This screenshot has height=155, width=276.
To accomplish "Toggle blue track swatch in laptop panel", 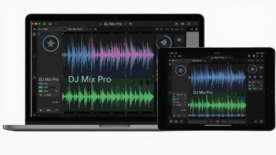I will (41, 84).
